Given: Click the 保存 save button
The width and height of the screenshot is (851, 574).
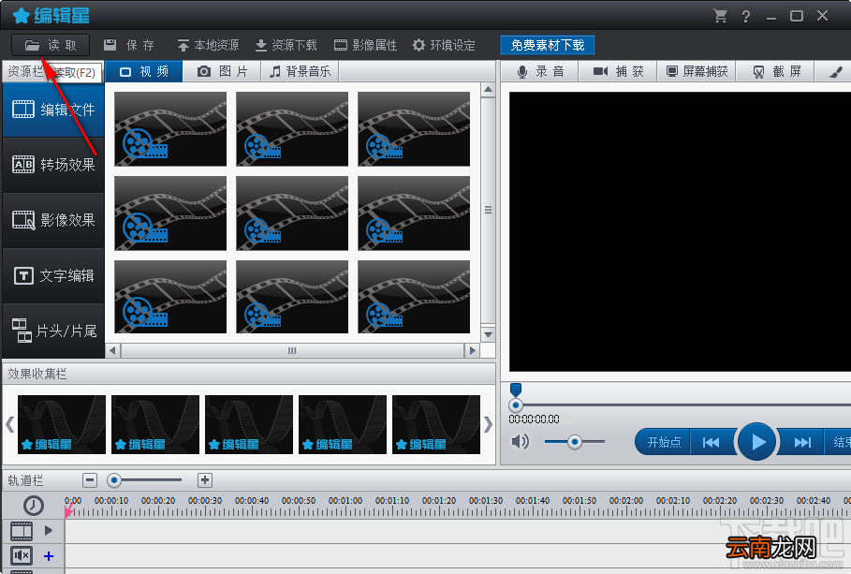Looking at the screenshot, I should pos(129,45).
